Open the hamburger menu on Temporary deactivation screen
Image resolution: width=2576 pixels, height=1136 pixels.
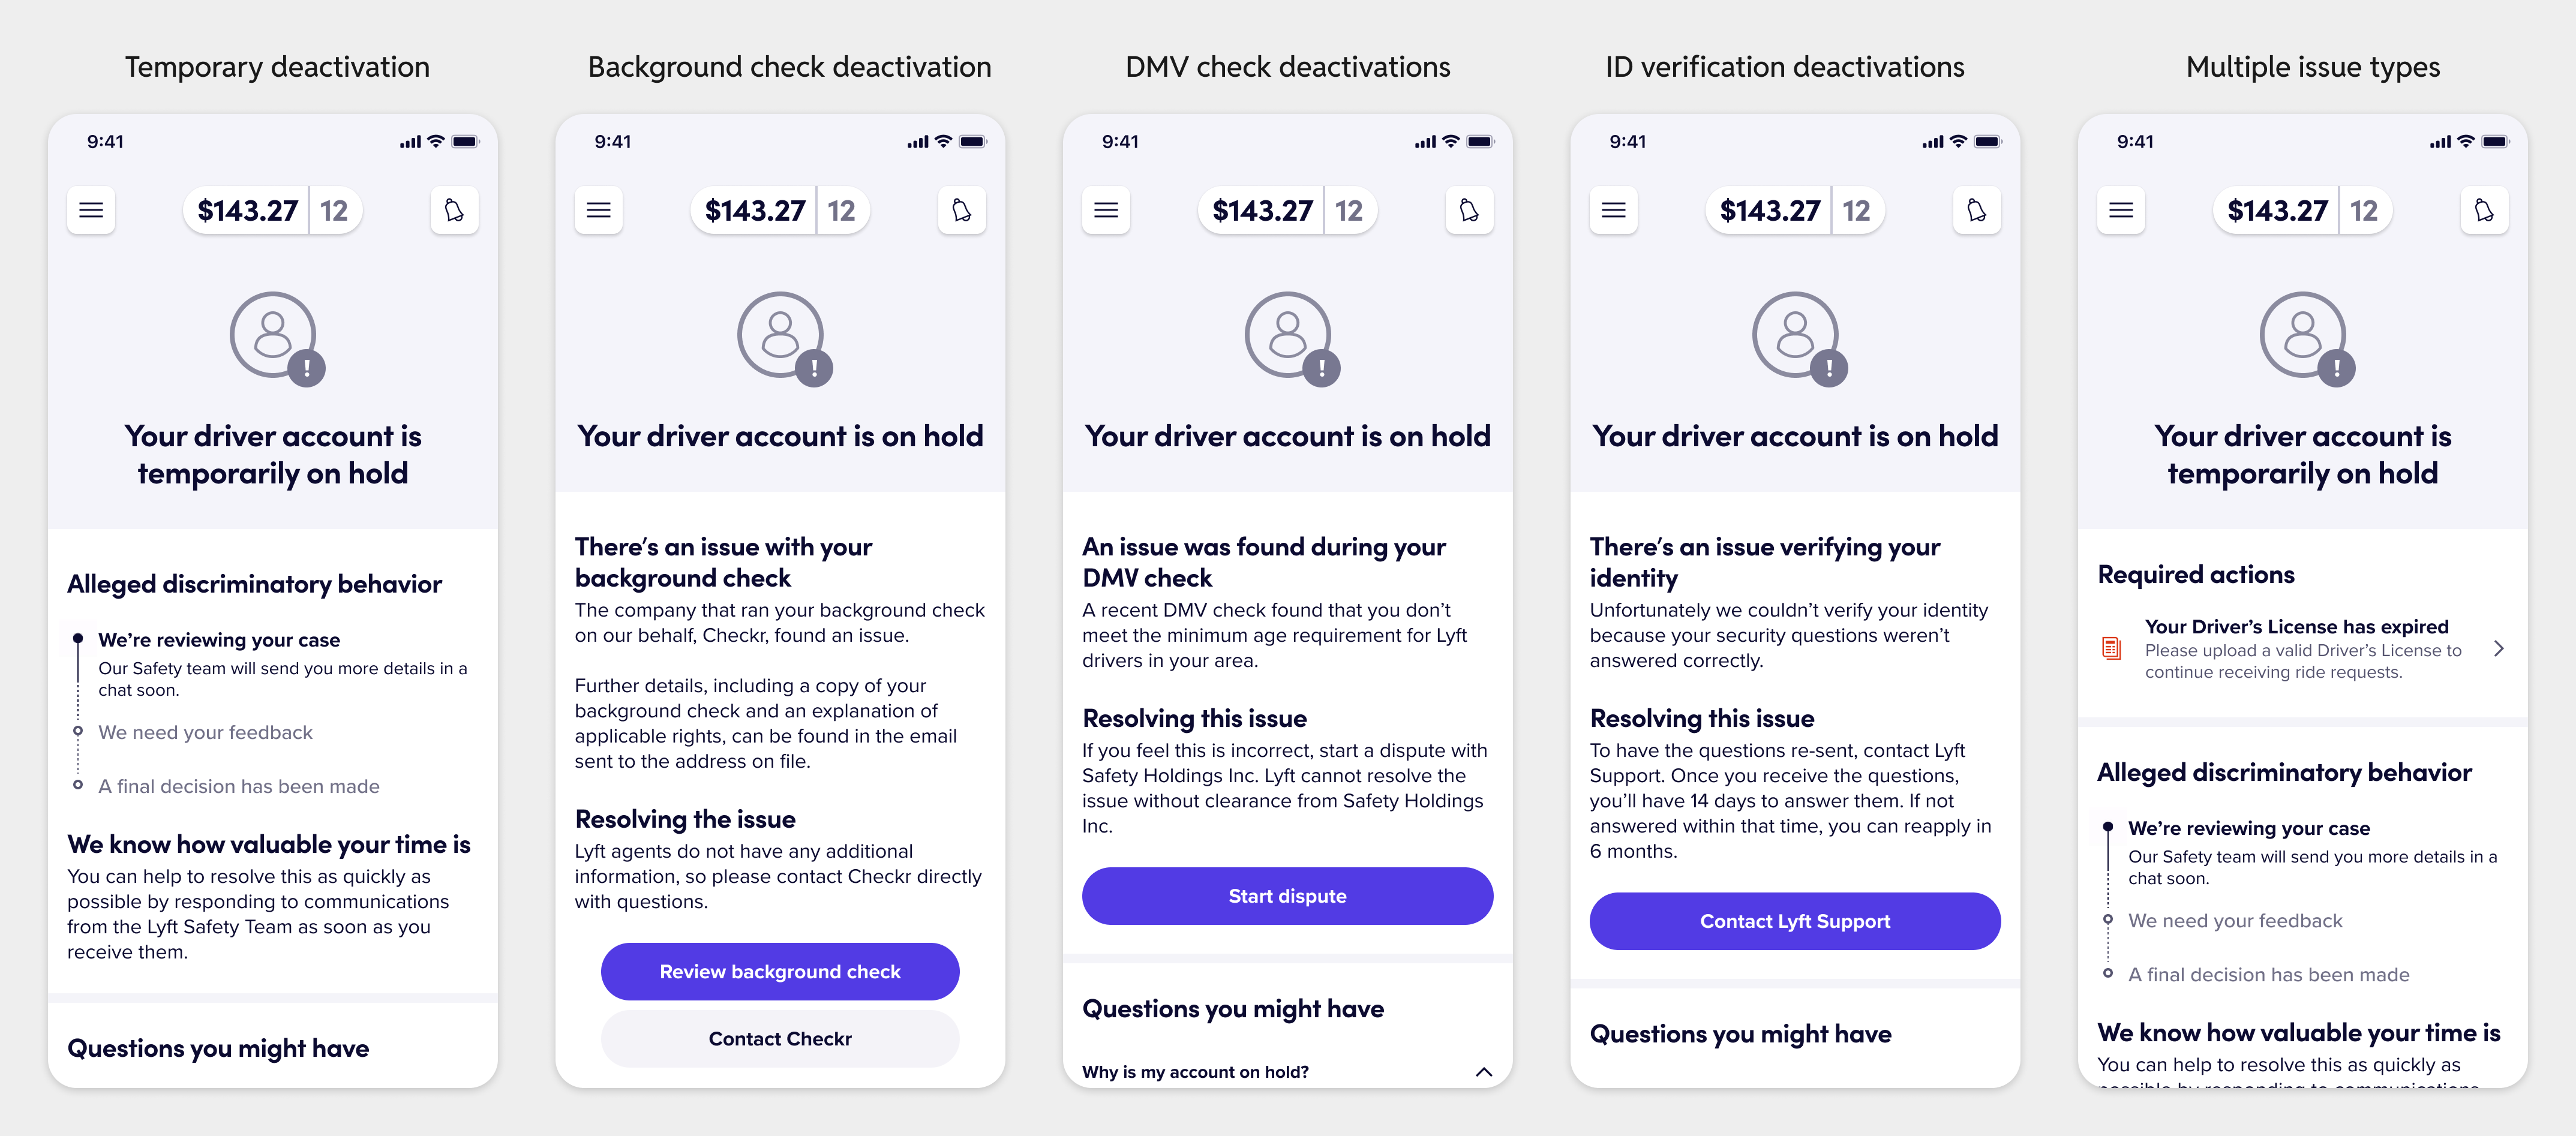91,209
